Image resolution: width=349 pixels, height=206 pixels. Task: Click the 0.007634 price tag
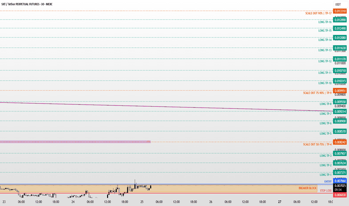point(340,163)
